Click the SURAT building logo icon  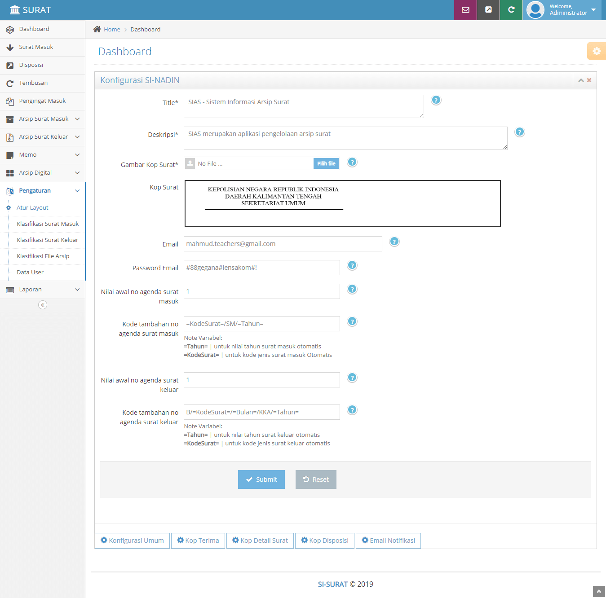click(x=15, y=10)
